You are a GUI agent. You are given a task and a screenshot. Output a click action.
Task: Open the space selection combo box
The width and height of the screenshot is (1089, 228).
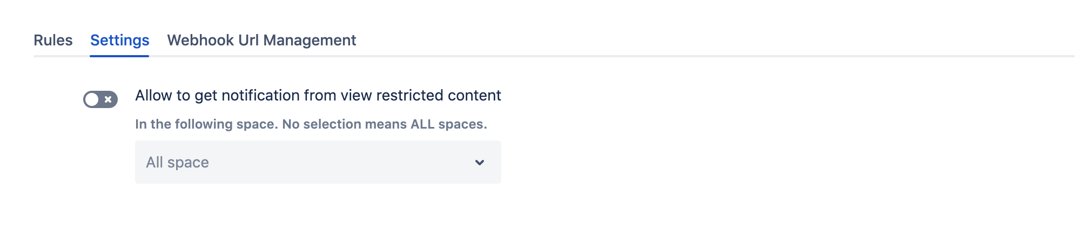(318, 162)
